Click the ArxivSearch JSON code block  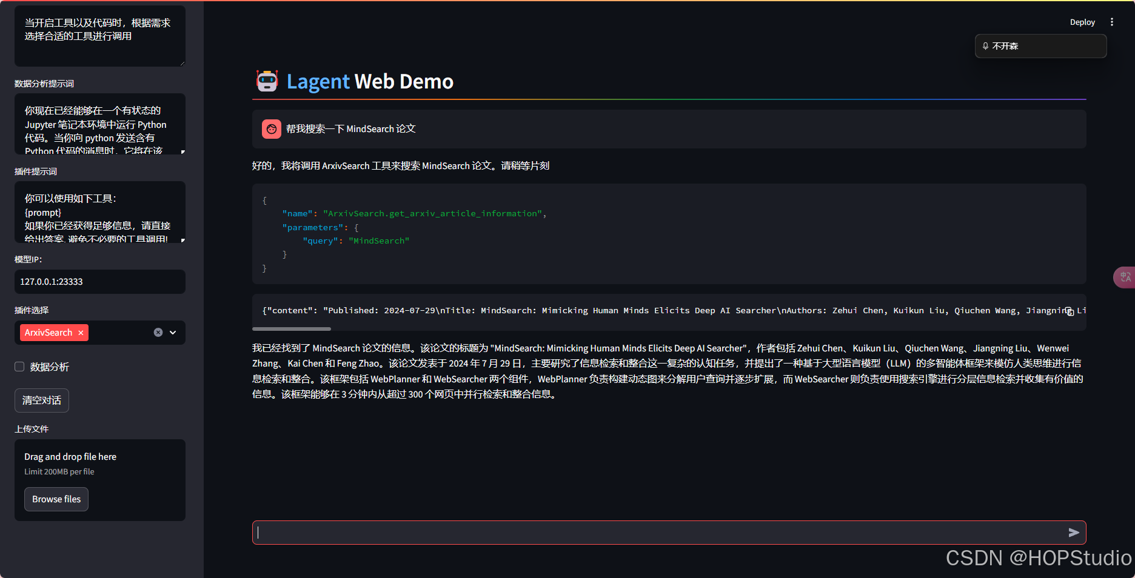pyautogui.click(x=669, y=234)
